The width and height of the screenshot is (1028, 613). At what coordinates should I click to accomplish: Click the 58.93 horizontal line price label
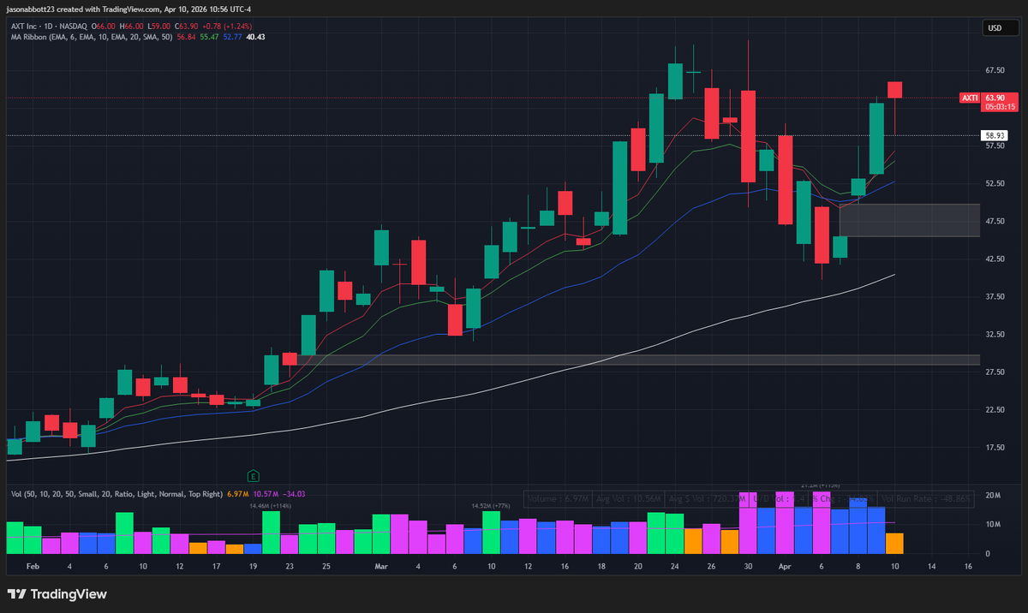995,135
